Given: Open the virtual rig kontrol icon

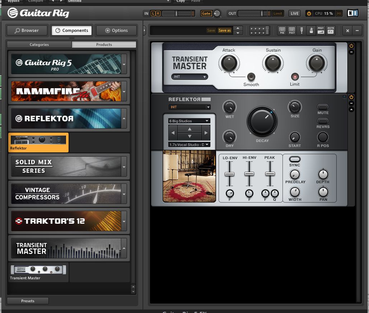Looking at the screenshot, I should (x=259, y=30).
